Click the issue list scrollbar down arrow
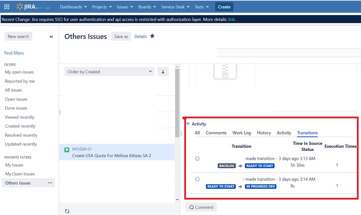The image size is (361, 215). [x=177, y=200]
